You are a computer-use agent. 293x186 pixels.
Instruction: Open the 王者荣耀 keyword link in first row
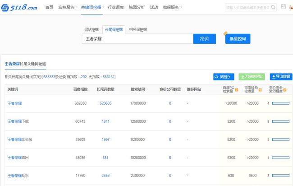pyautogui.click(x=14, y=103)
